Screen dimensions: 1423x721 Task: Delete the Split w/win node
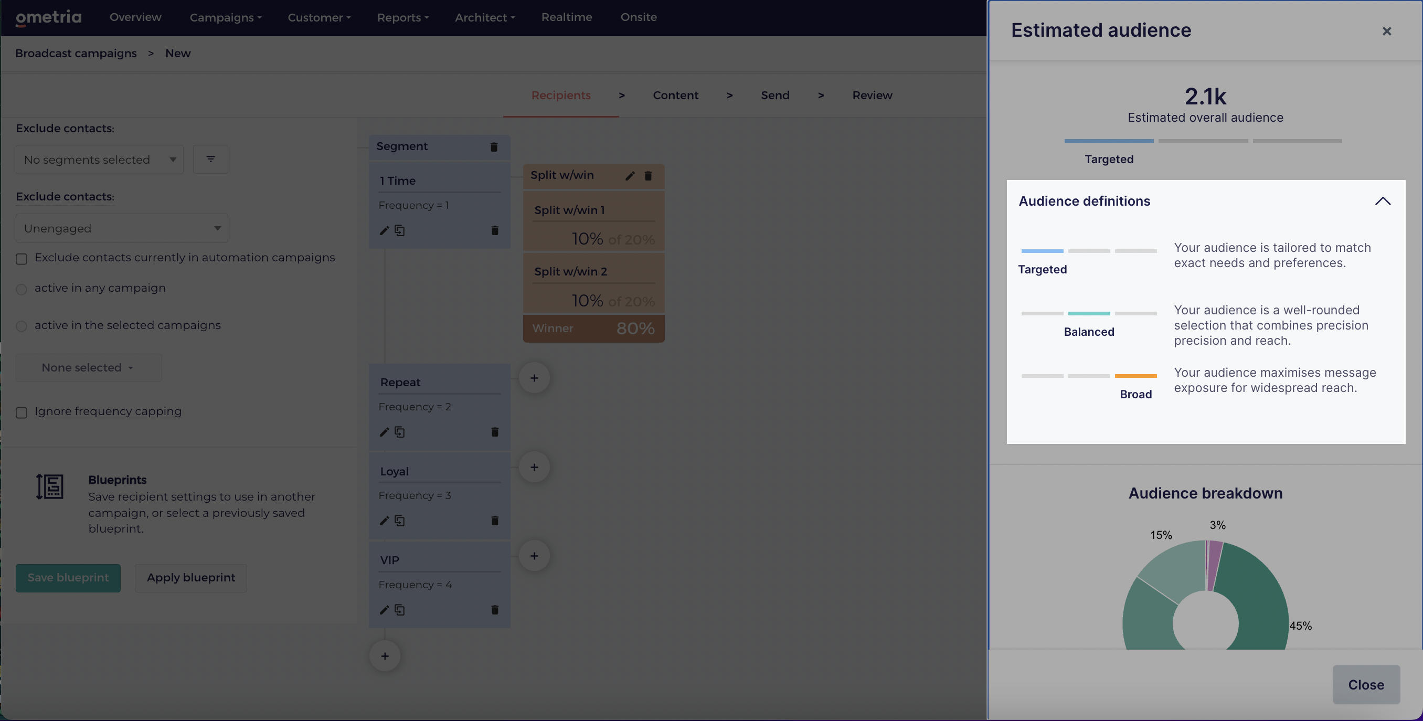pyautogui.click(x=648, y=176)
